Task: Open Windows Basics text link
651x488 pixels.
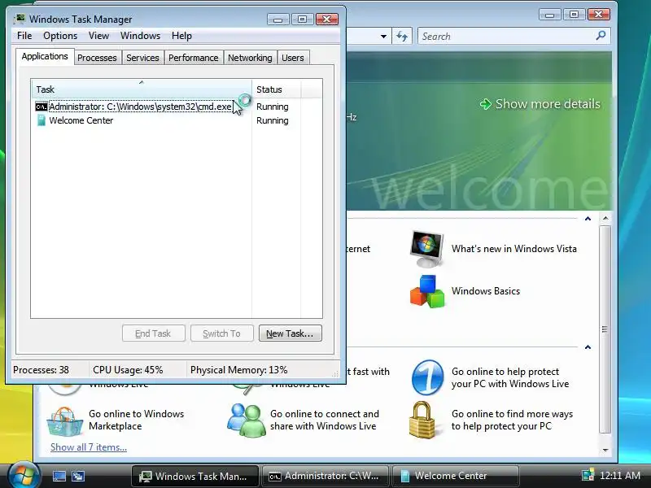Action: 486,291
